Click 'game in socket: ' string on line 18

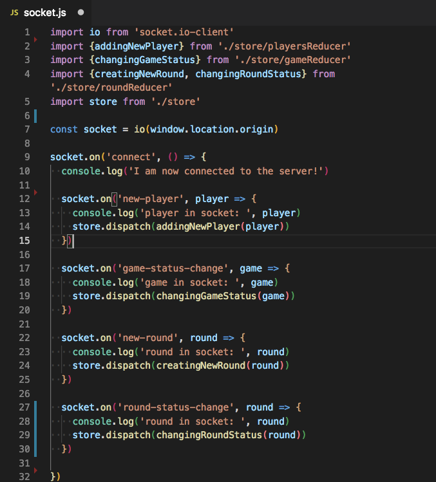[189, 283]
